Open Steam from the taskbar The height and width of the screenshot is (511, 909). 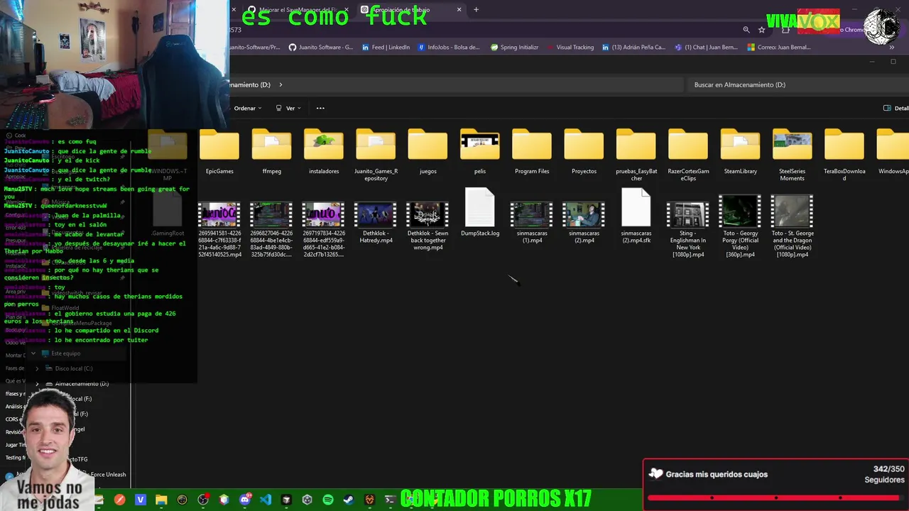pyautogui.click(x=349, y=500)
